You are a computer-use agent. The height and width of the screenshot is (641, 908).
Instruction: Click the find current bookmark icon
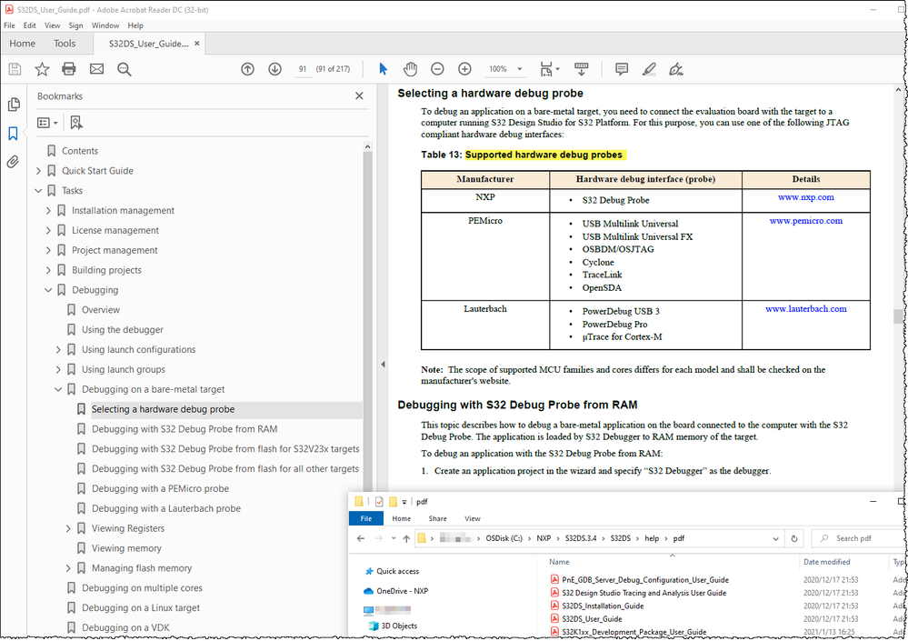[75, 123]
